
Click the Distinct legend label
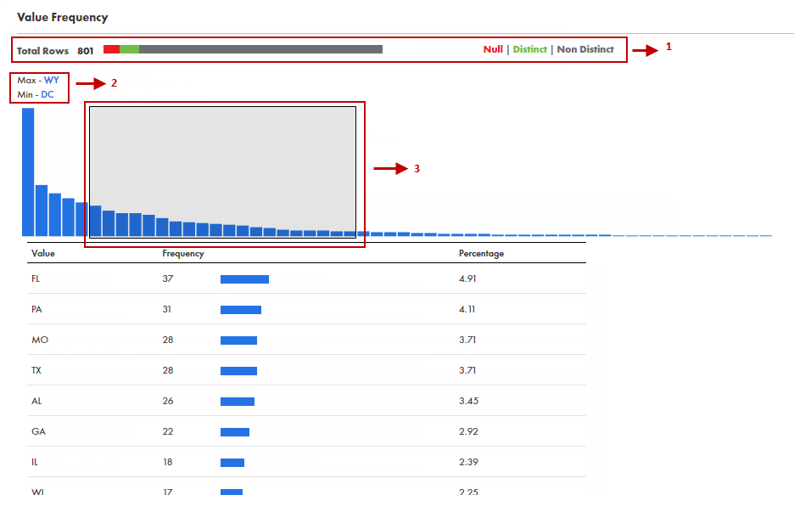(529, 49)
